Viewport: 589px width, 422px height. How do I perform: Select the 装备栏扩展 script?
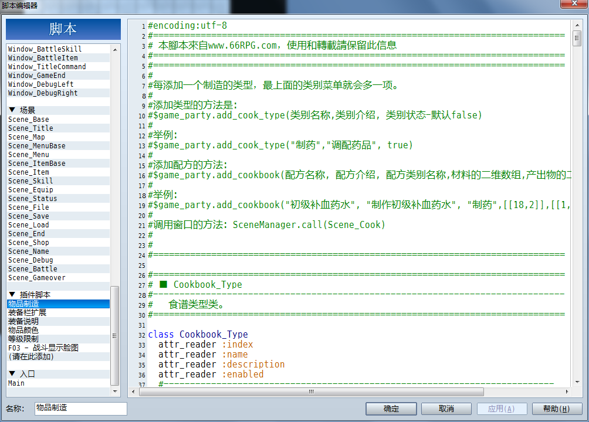58,312
